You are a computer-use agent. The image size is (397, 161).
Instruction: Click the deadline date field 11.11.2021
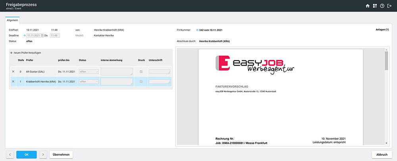[x=35, y=35]
